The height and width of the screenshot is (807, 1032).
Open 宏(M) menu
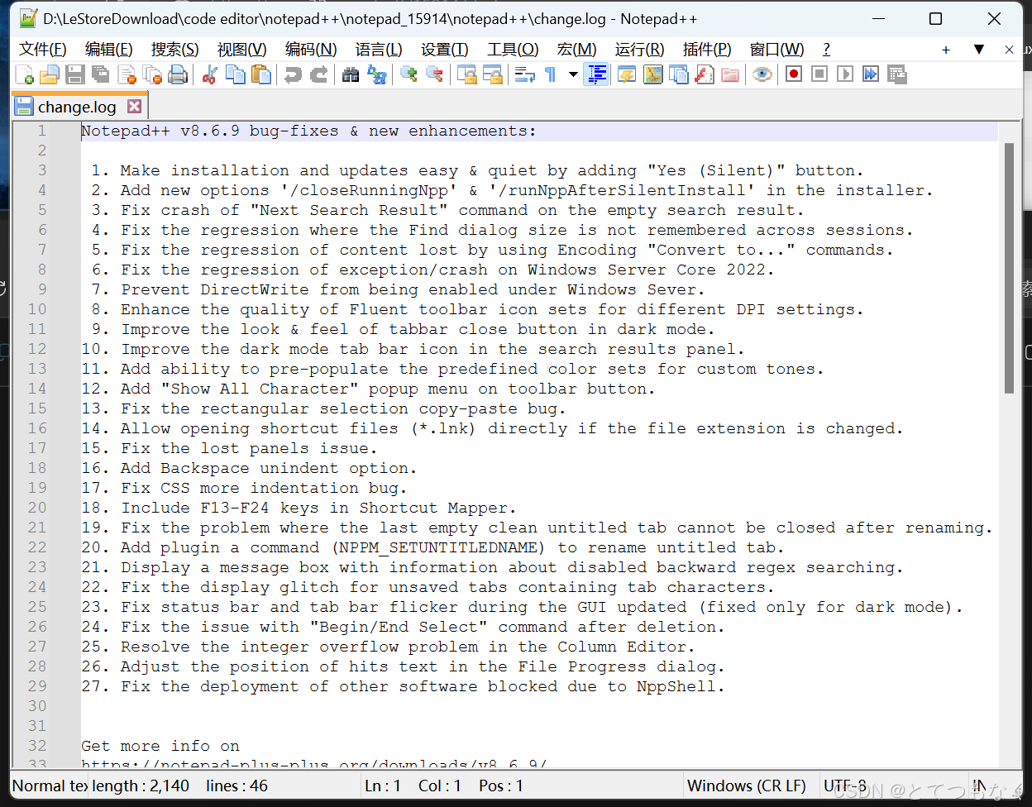[x=576, y=50]
